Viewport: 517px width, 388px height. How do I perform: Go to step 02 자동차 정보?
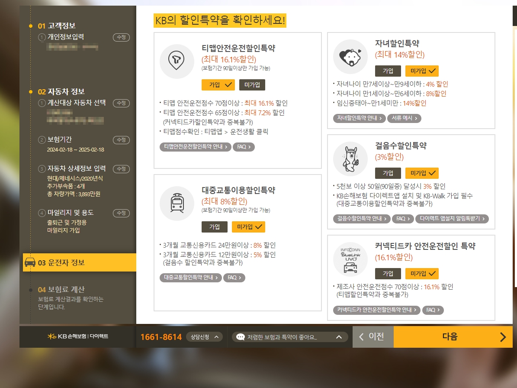(x=61, y=92)
